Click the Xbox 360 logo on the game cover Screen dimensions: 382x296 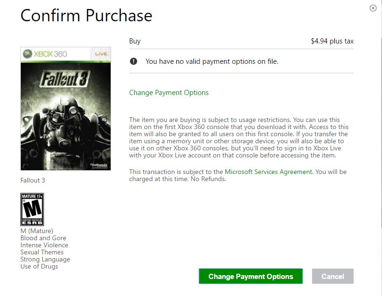click(x=46, y=54)
